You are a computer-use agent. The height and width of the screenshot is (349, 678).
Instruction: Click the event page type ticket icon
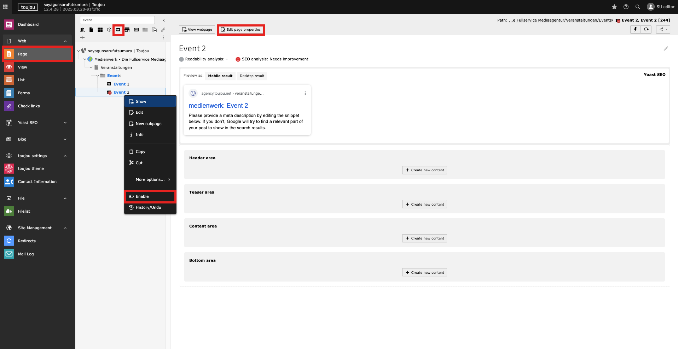tap(118, 30)
